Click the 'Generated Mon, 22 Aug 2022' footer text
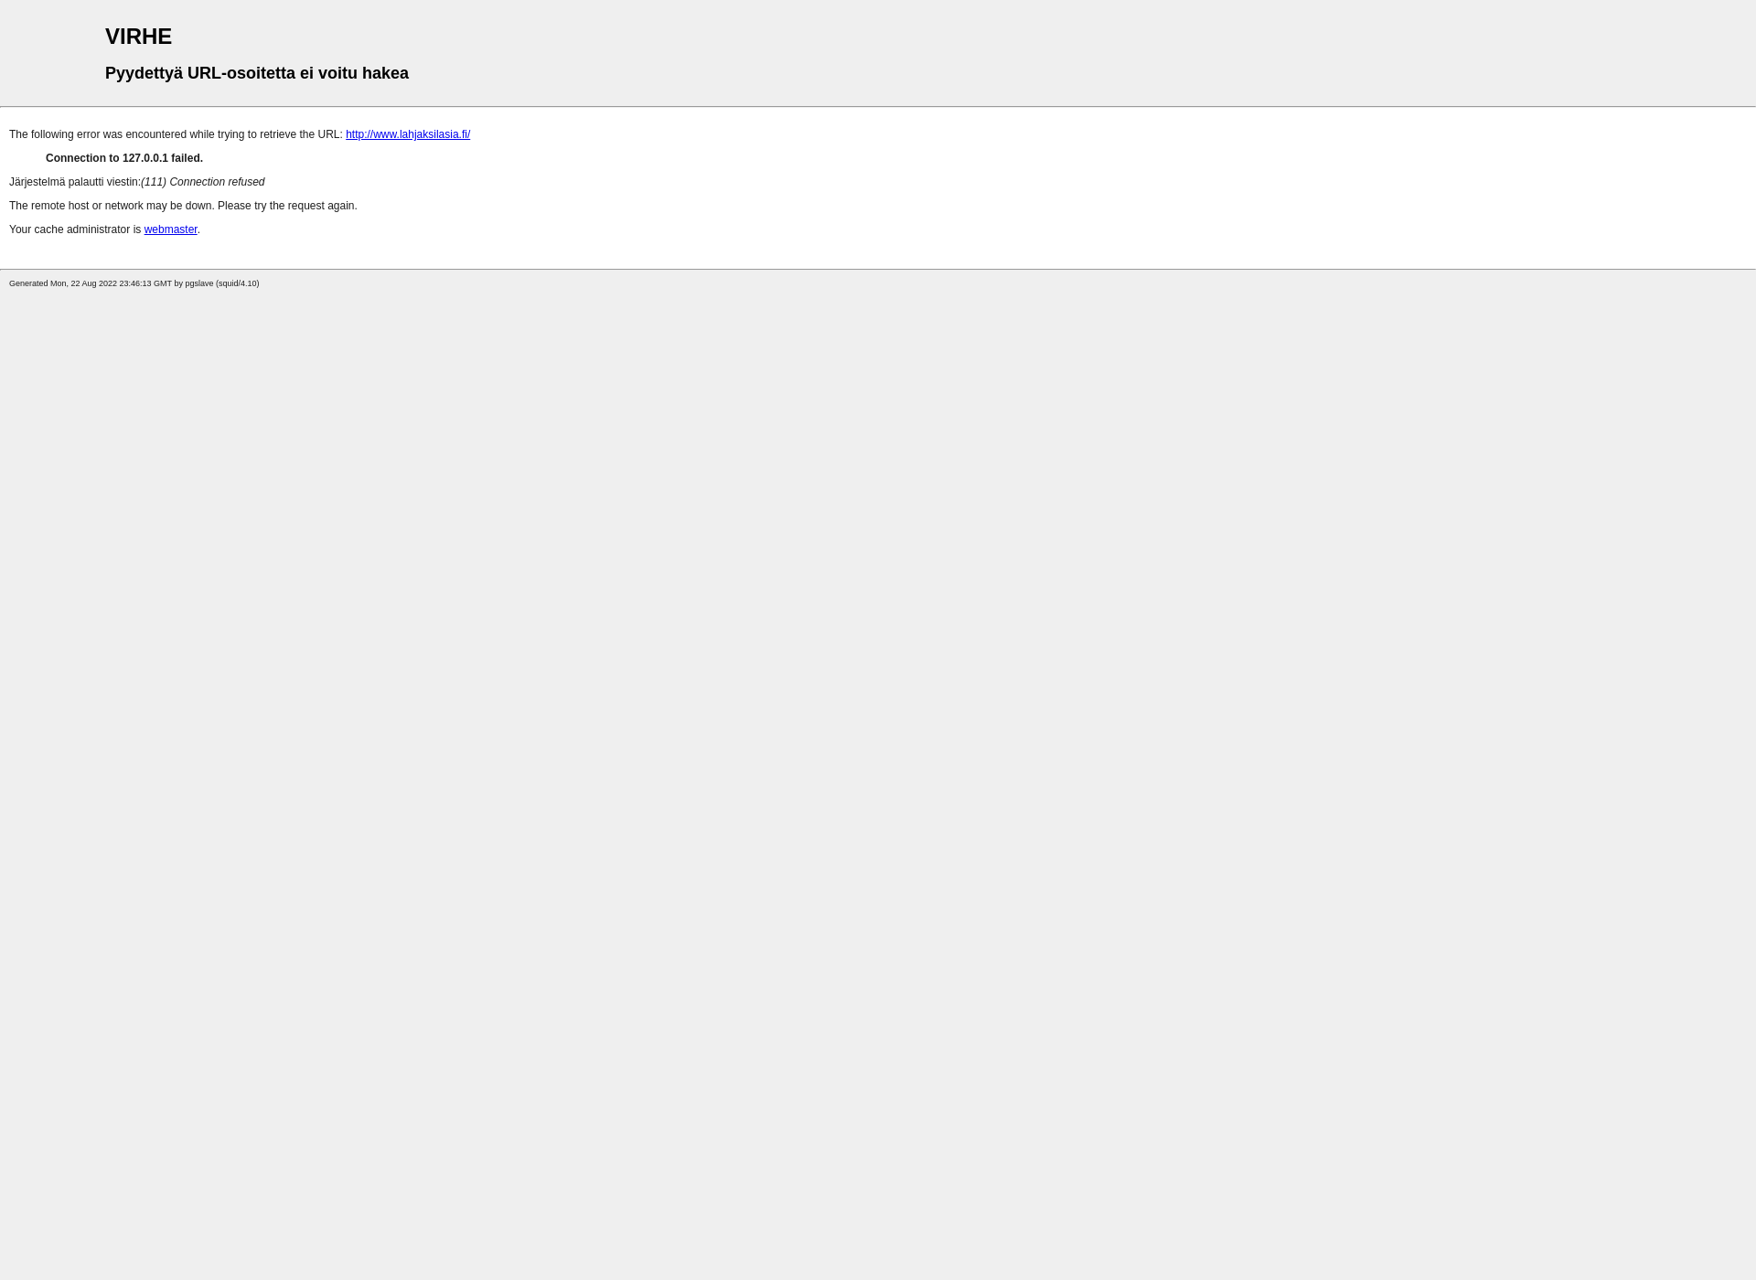The width and height of the screenshot is (1756, 1280). click(x=134, y=283)
